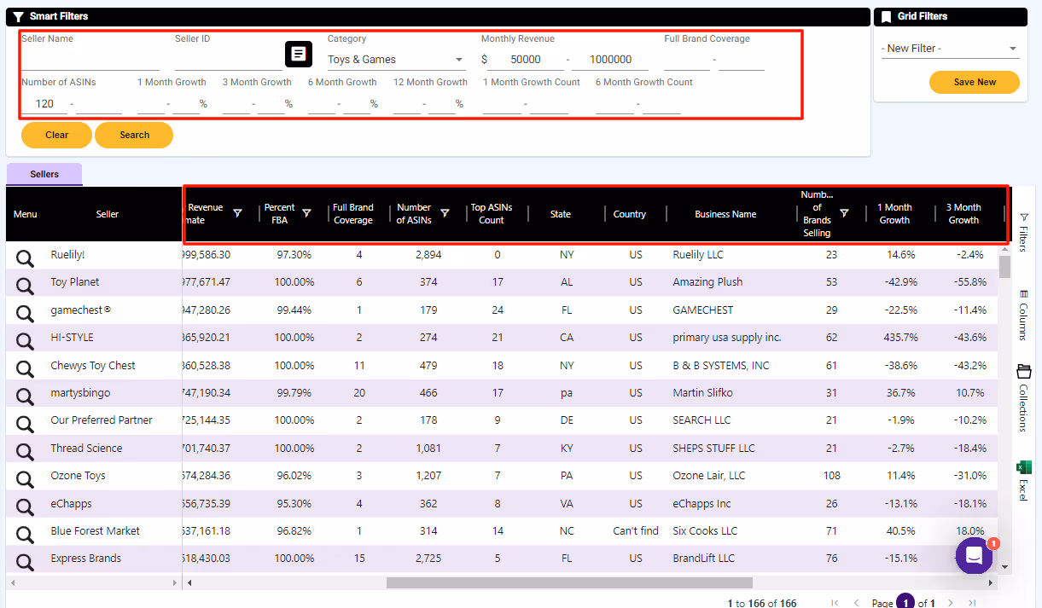Viewport: 1042px width, 608px height.
Task: Click current page number 1
Action: pos(905,603)
